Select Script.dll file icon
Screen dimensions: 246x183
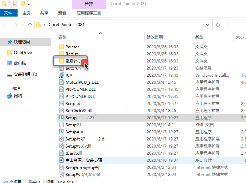coord(62,103)
